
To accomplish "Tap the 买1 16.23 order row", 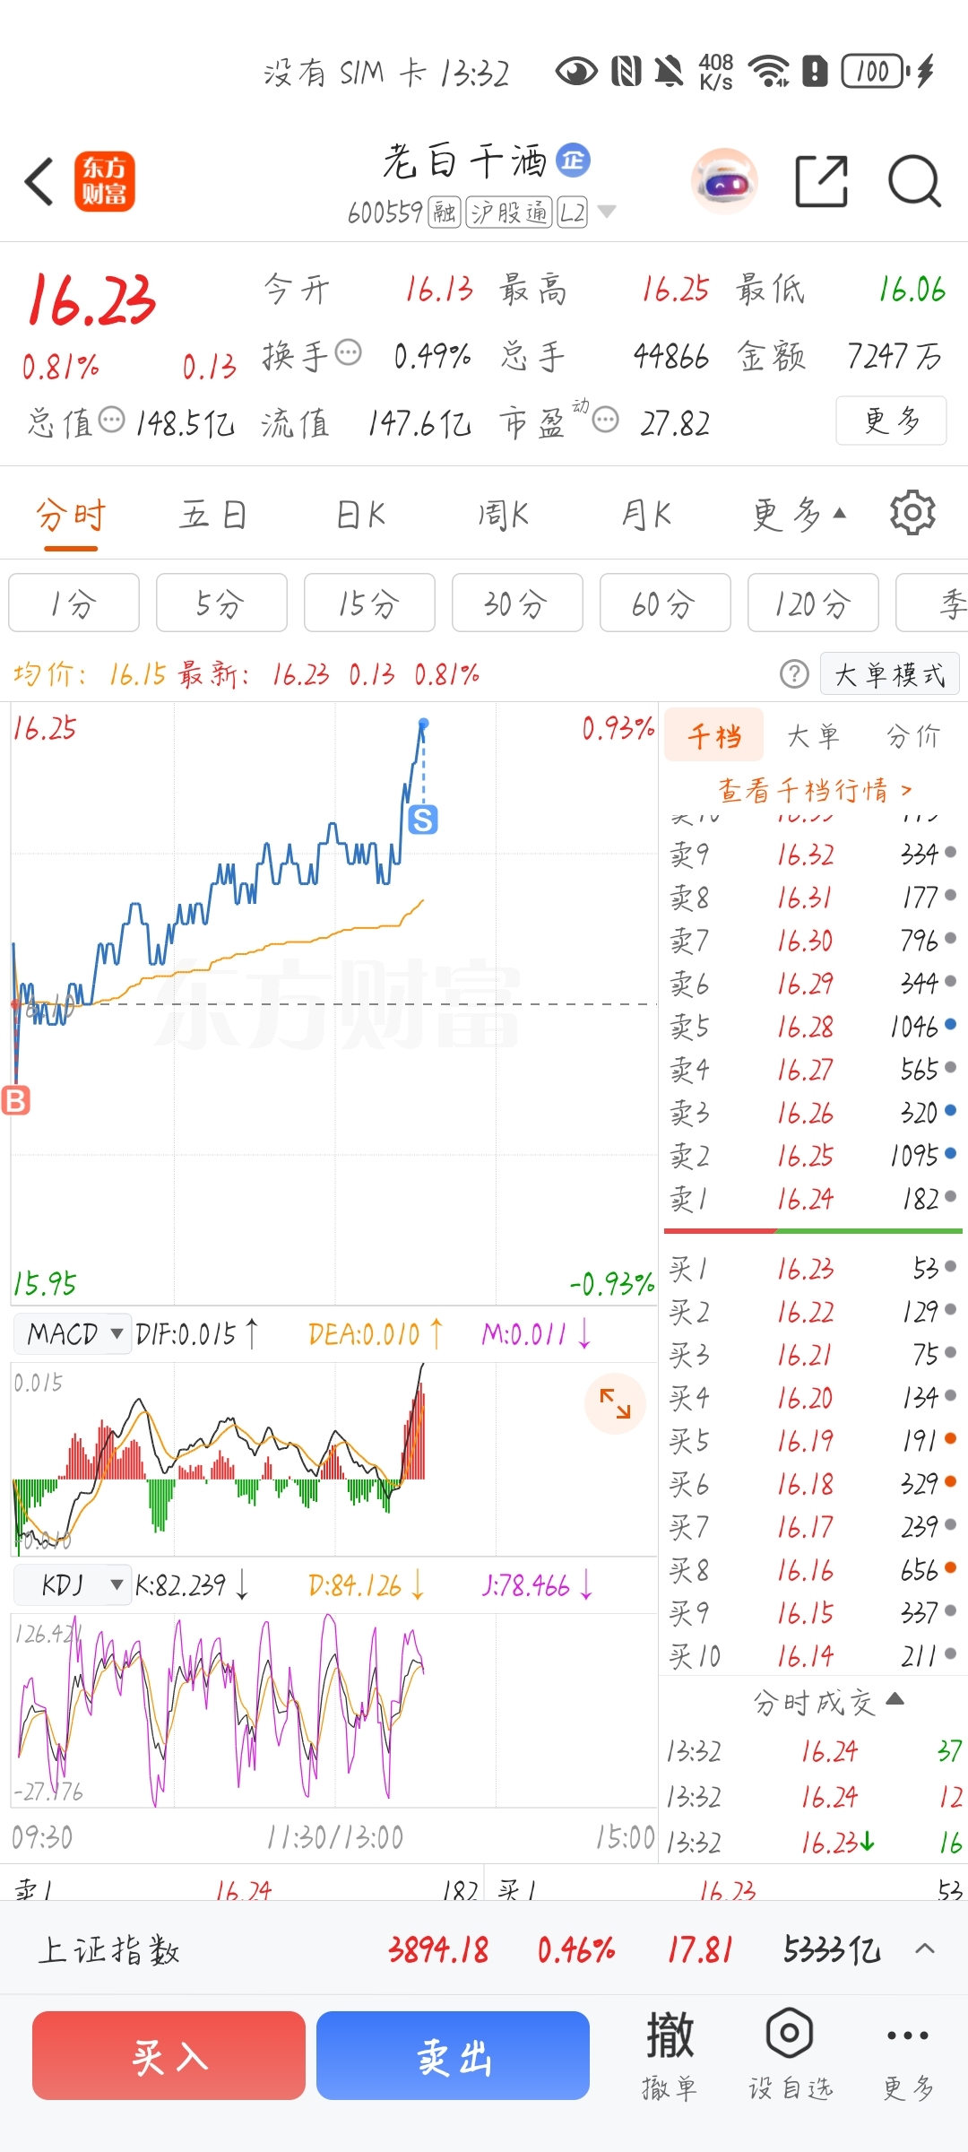I will [x=813, y=1268].
